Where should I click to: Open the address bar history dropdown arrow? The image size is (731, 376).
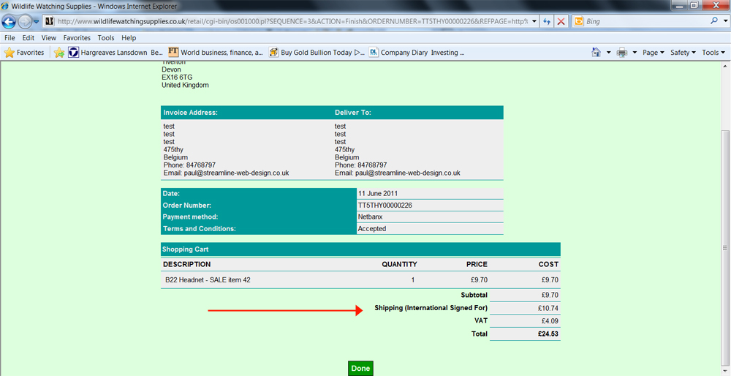(534, 21)
